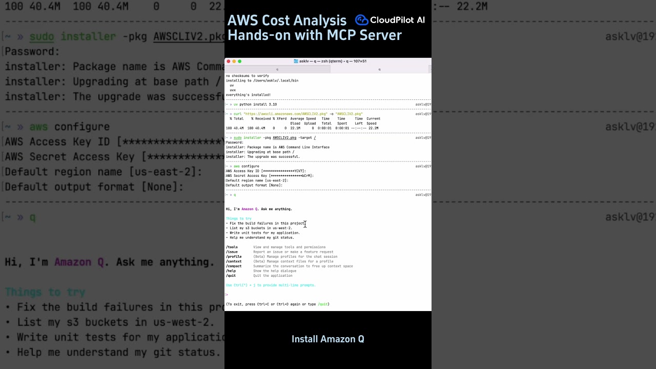Screen dimensions: 656x369
Task: Click the "Hi, I'm Amazon Q. Ask me anything." greeting
Action: [x=259, y=209]
